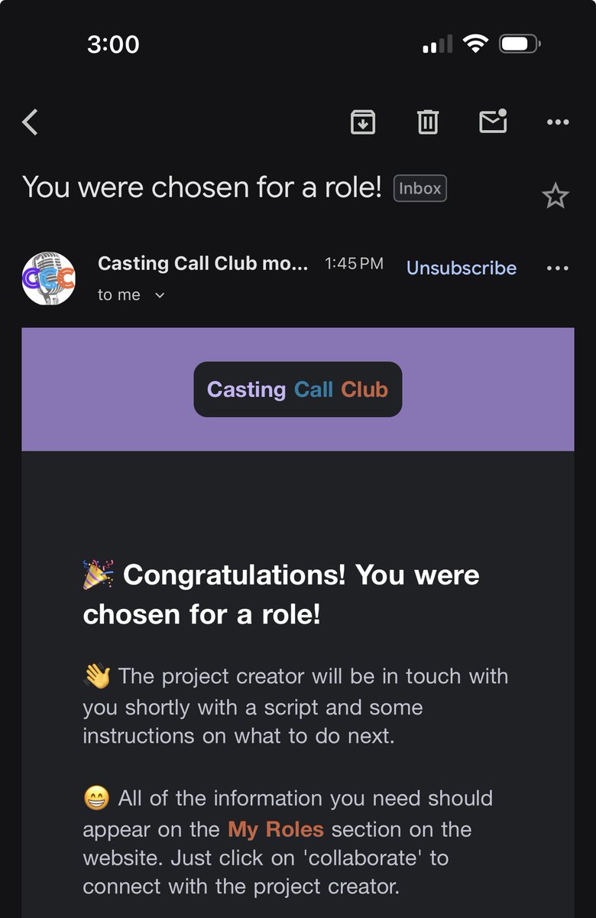Delete the email with the trash icon

pyautogui.click(x=428, y=122)
